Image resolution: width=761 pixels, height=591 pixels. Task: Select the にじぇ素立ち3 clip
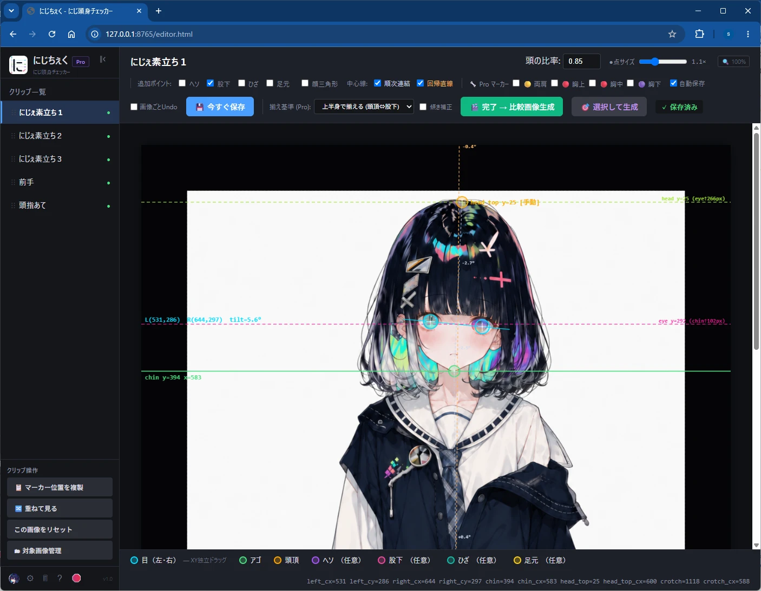click(x=60, y=159)
